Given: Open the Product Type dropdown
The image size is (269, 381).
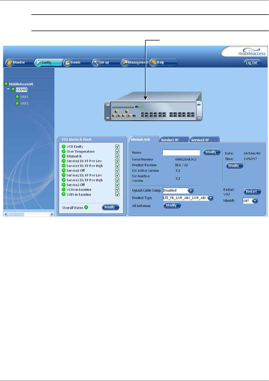Looking at the screenshot, I should pos(210,198).
